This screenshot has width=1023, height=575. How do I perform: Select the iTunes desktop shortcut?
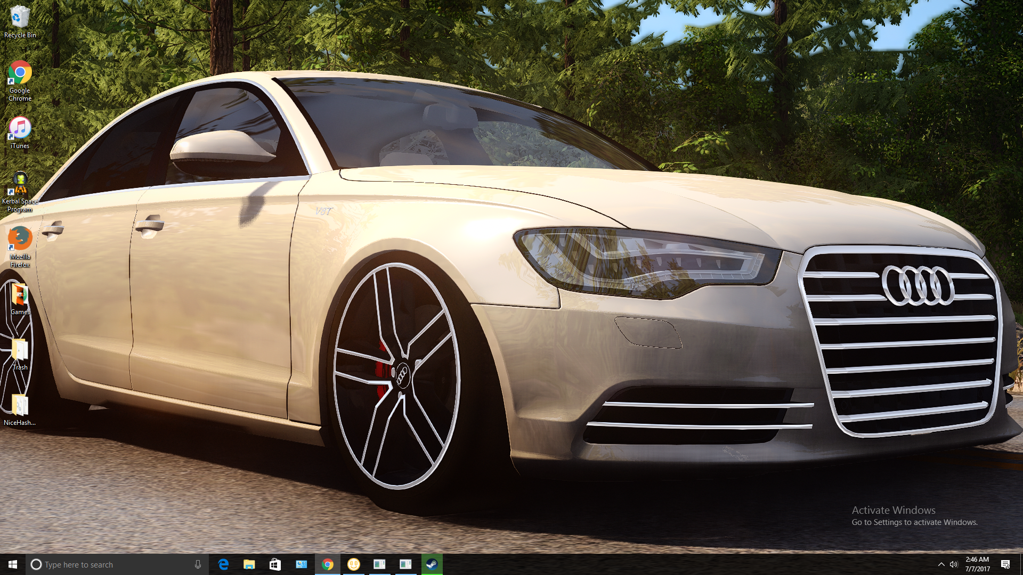coord(20,133)
